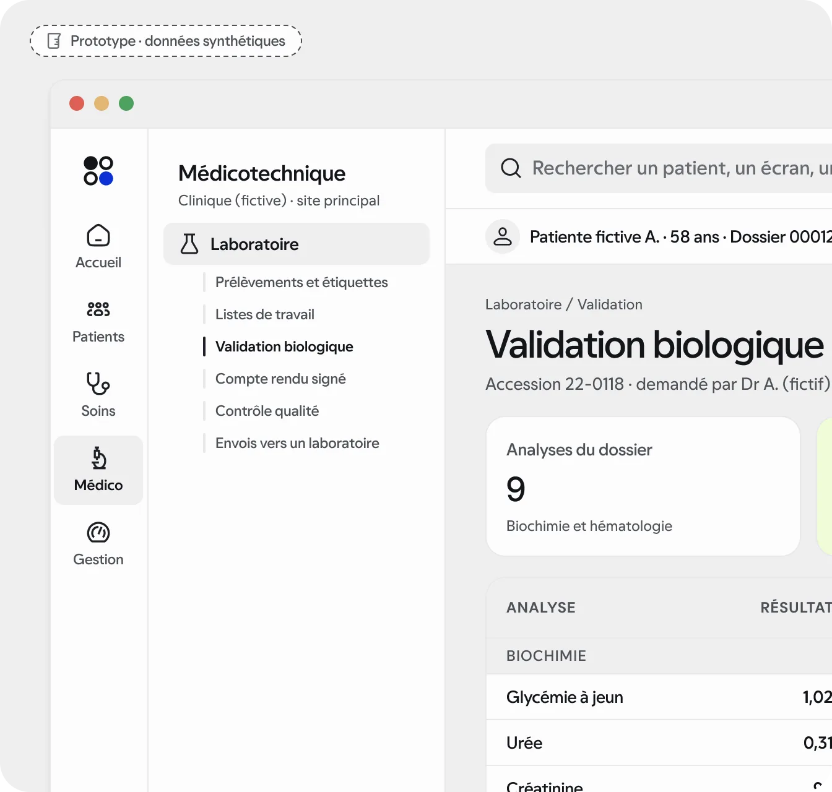Collapse the Laboratoire menu section
The image size is (832, 792).
[x=297, y=244]
